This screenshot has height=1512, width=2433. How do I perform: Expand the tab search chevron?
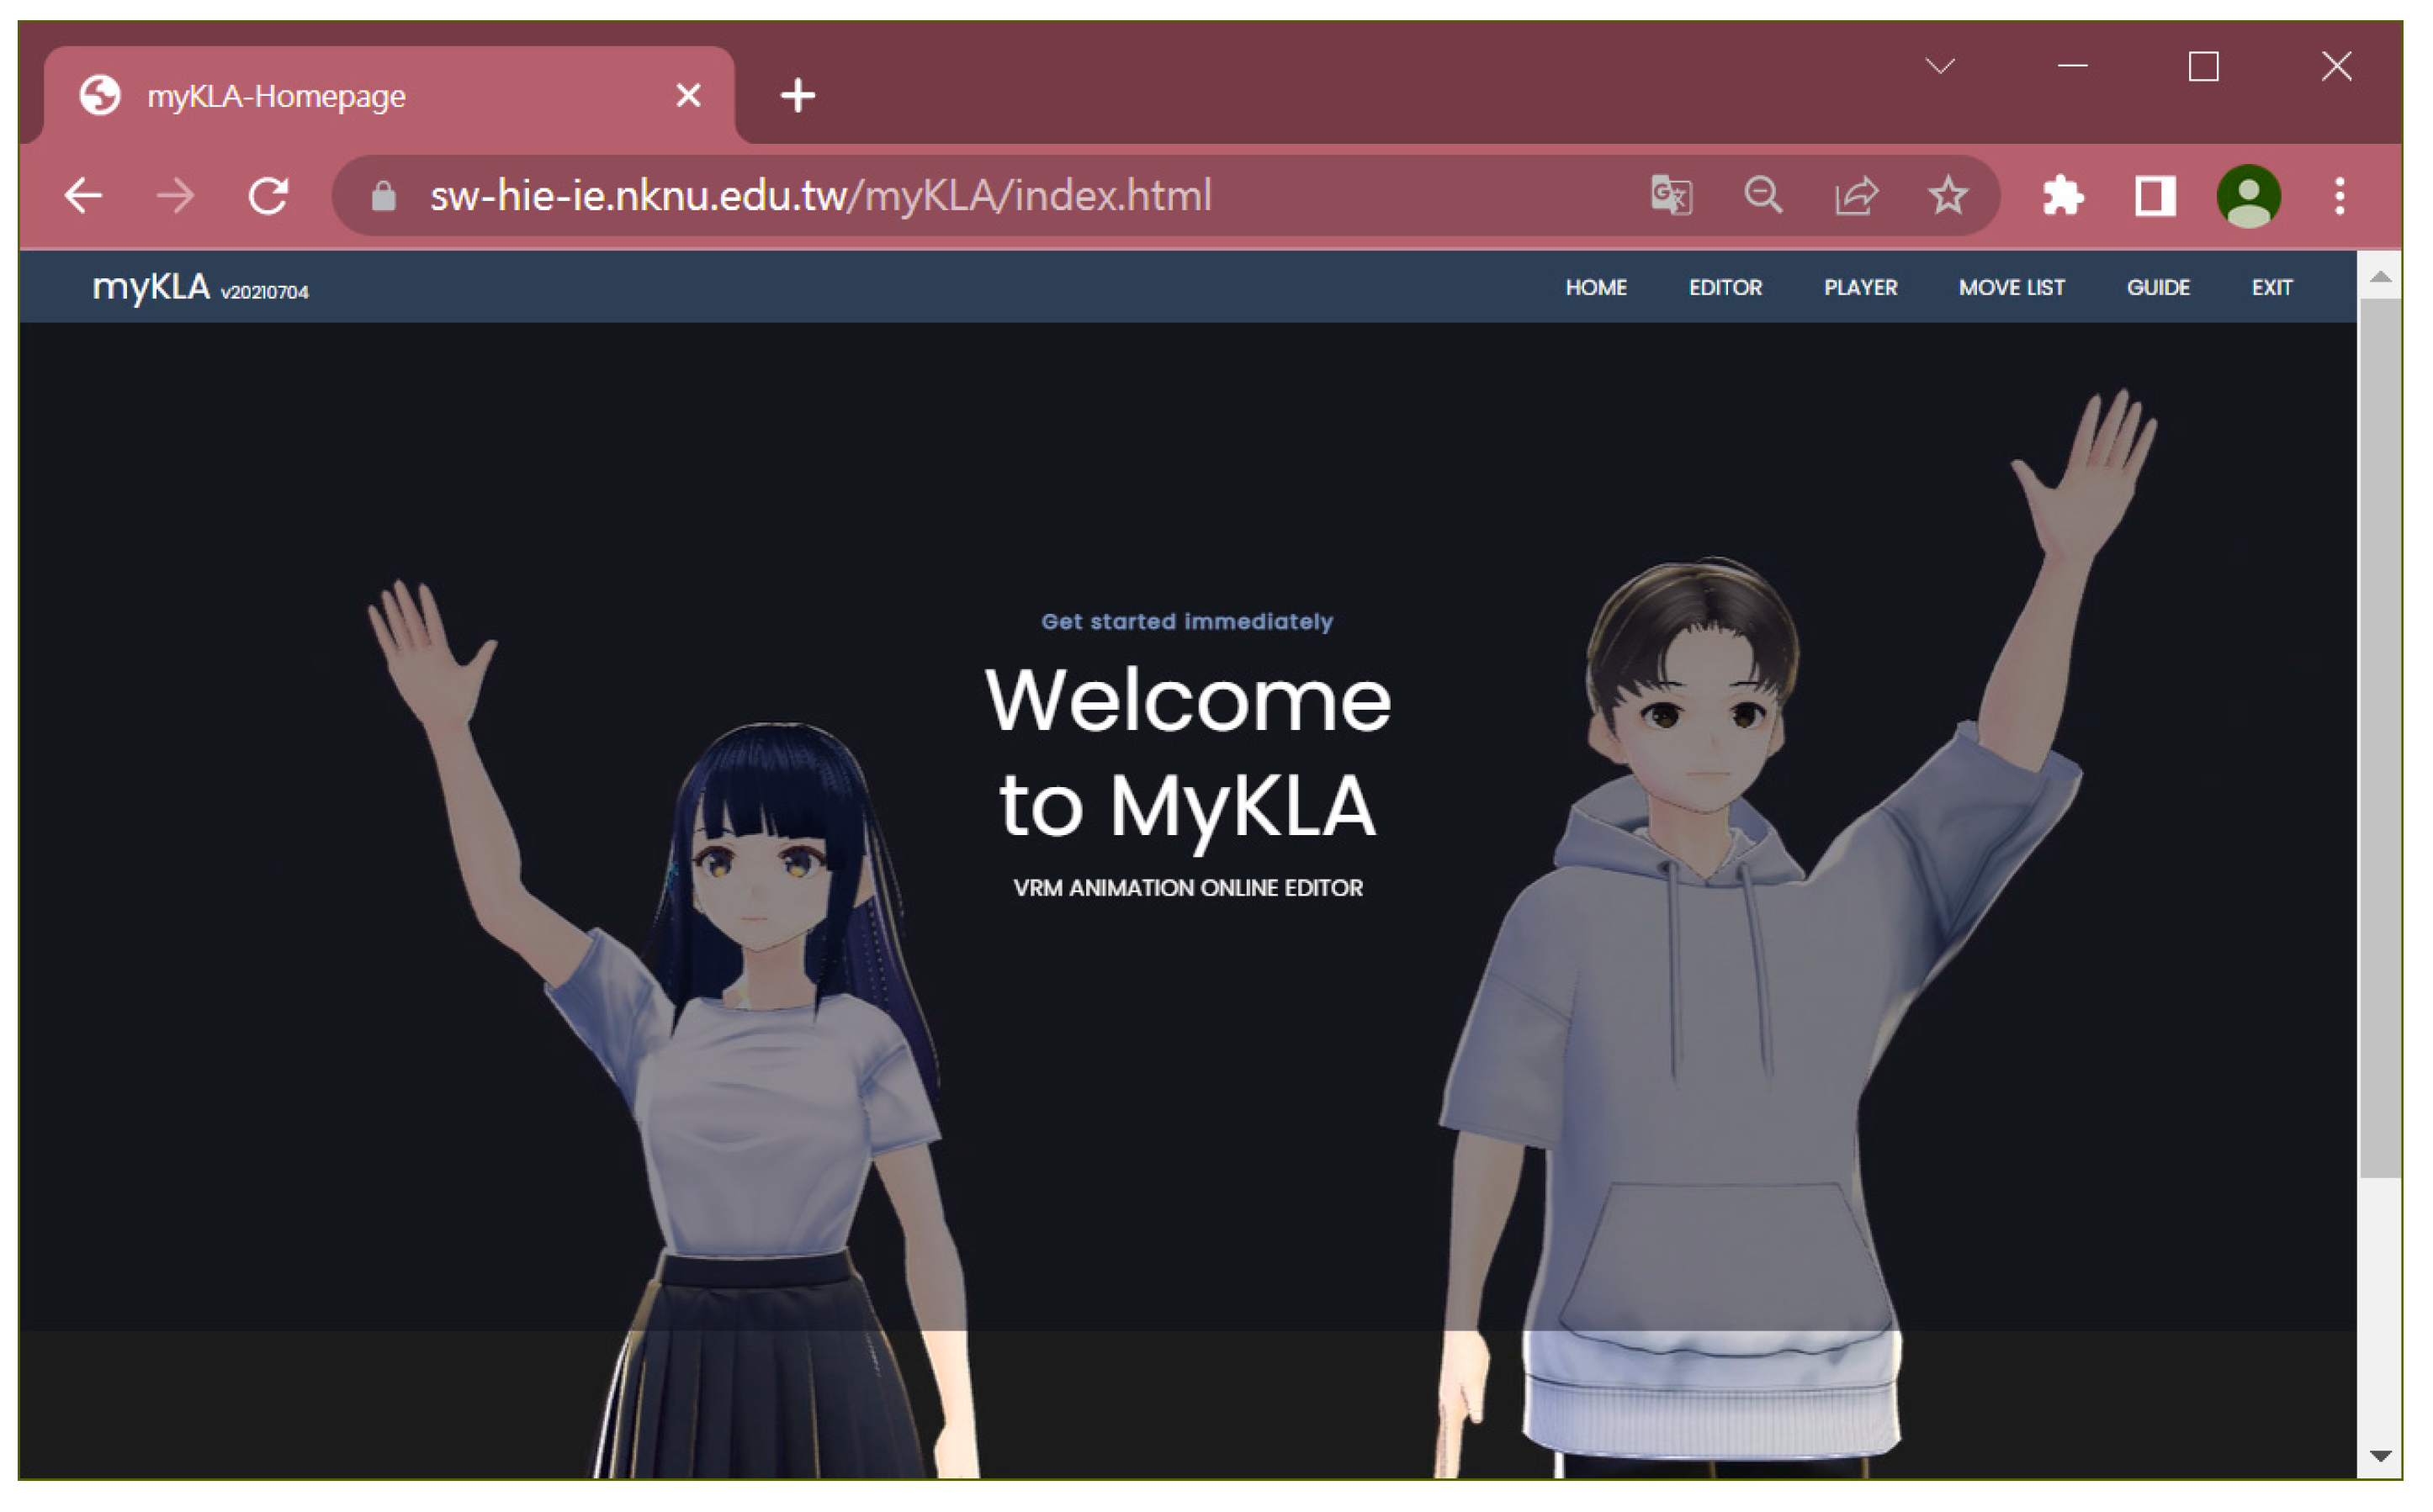pos(1940,67)
